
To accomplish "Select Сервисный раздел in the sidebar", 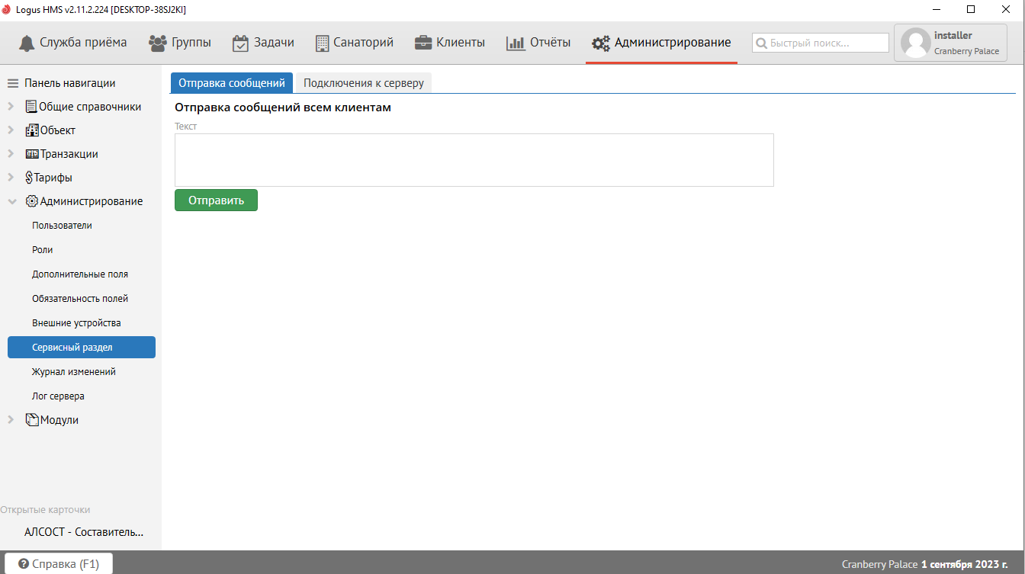I will (82, 348).
